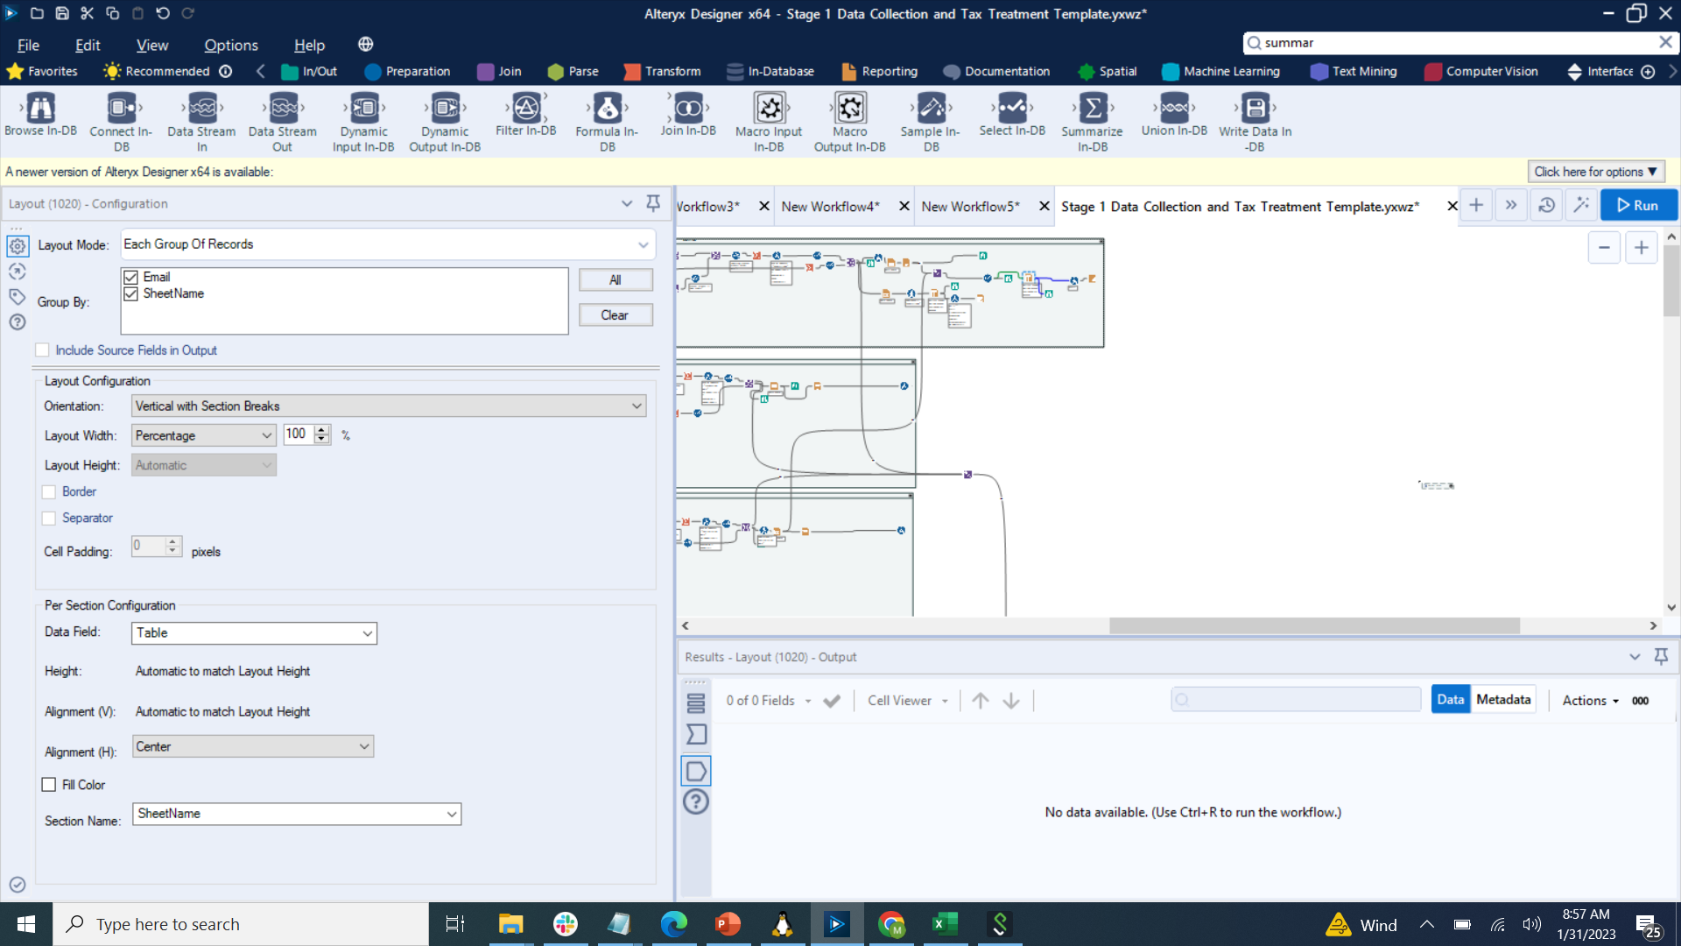Increase Cell Padding with the up stepper
1681x946 pixels.
click(172, 541)
